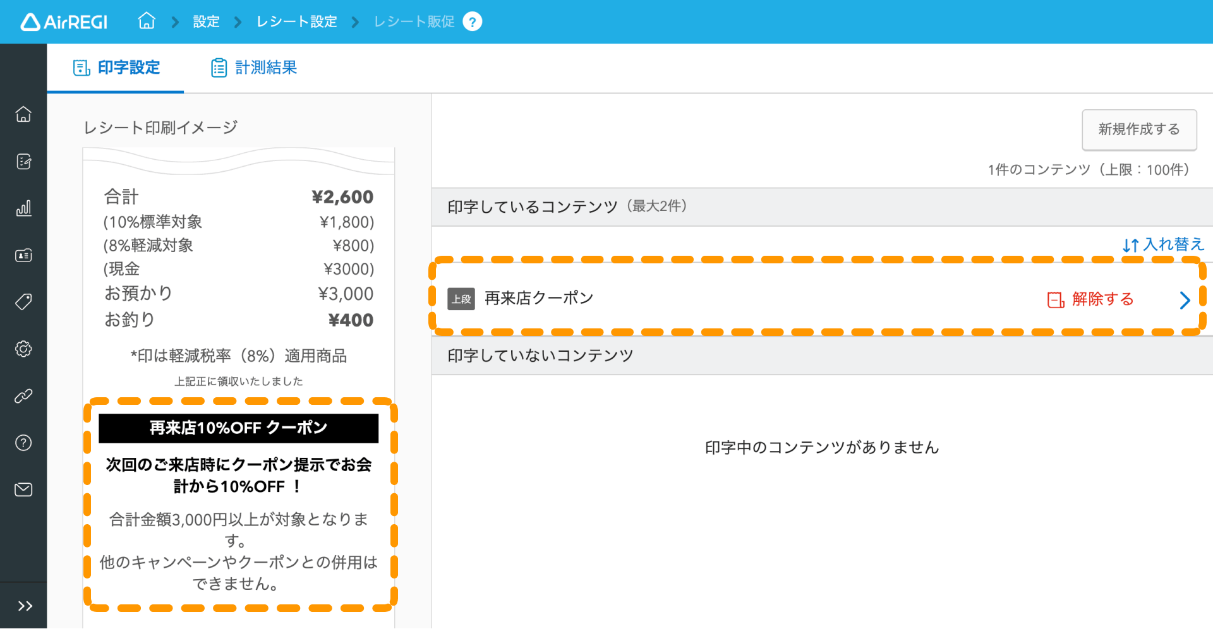Click the 入れ替え up-down arrows icon
The width and height of the screenshot is (1213, 629).
pos(1130,245)
